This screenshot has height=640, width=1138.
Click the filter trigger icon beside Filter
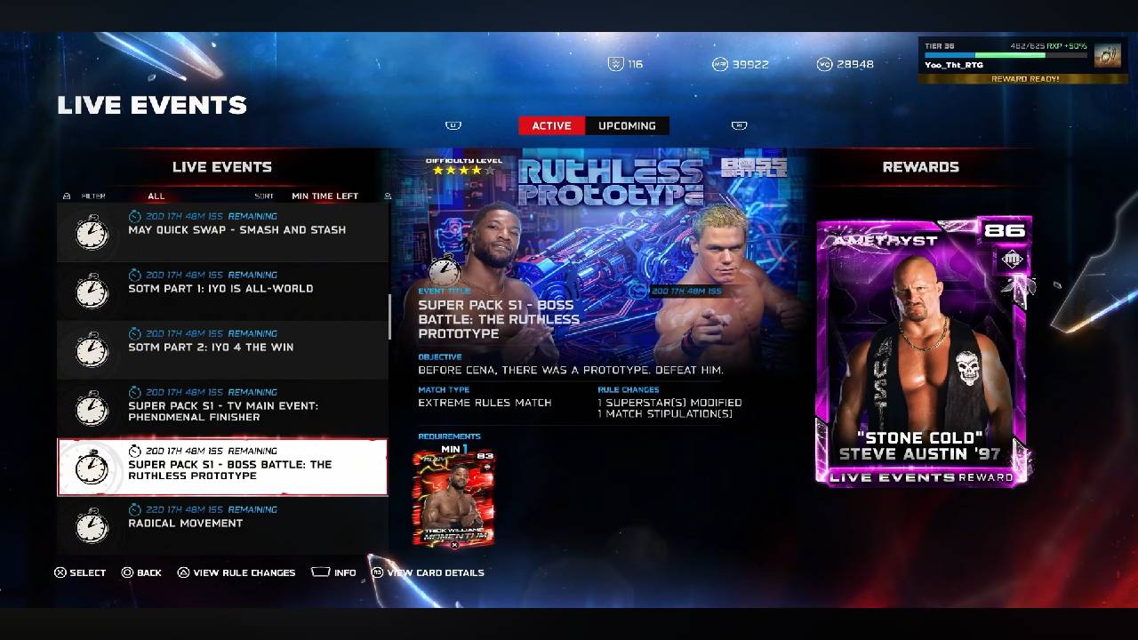[x=67, y=196]
